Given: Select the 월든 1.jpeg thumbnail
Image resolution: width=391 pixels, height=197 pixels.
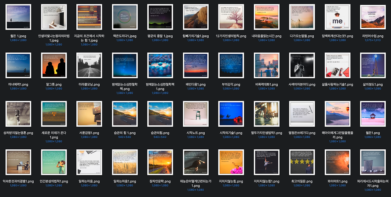Looking at the screenshot, I should coord(18,17).
